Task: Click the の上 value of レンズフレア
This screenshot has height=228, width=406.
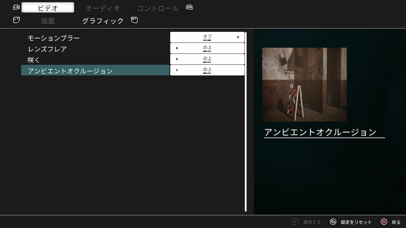Action: click(x=207, y=48)
